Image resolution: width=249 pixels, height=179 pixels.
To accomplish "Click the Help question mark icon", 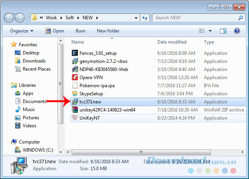I will click(237, 31).
